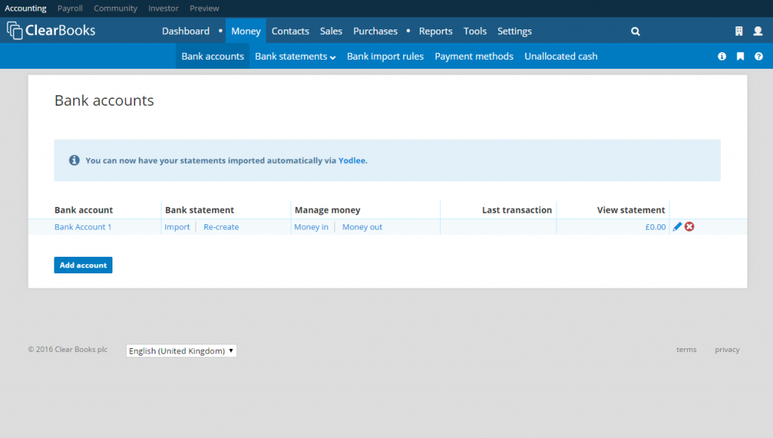Screen dimensions: 773x438
Task: Select the Money menu tab
Action: point(246,31)
